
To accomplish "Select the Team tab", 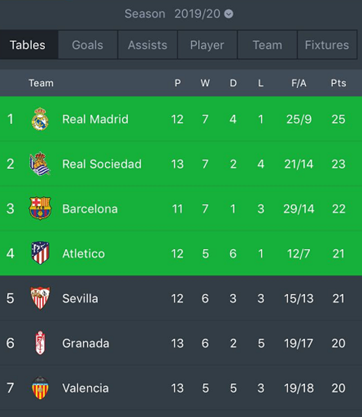I will coord(267,45).
